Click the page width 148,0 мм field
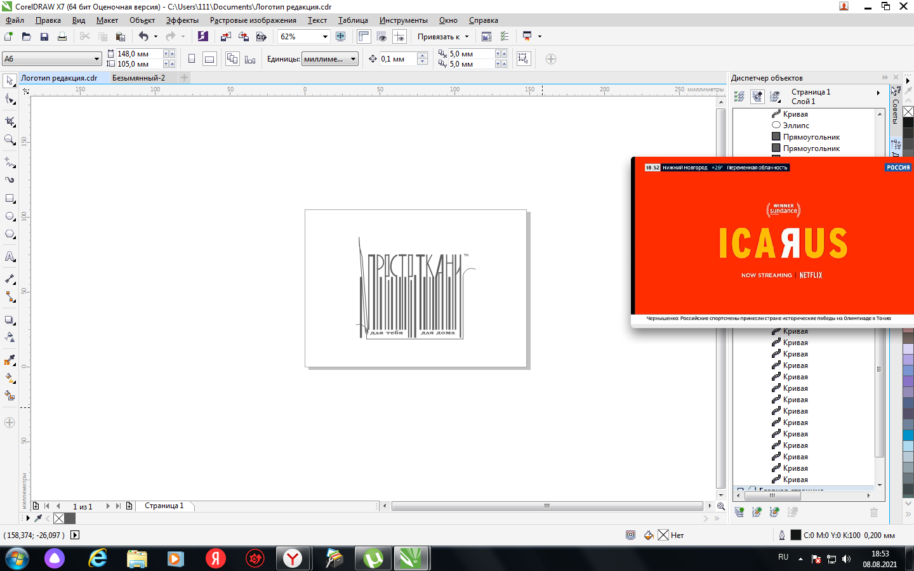The width and height of the screenshot is (914, 571). [139, 54]
